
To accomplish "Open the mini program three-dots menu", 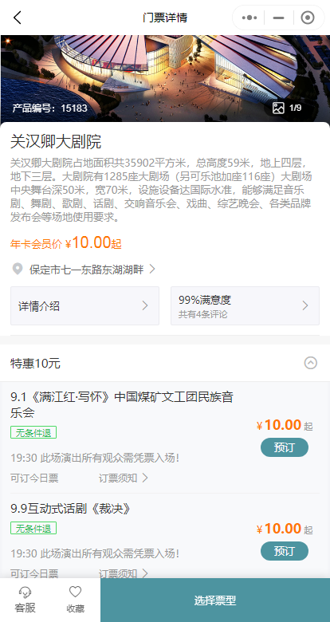I will click(x=249, y=18).
